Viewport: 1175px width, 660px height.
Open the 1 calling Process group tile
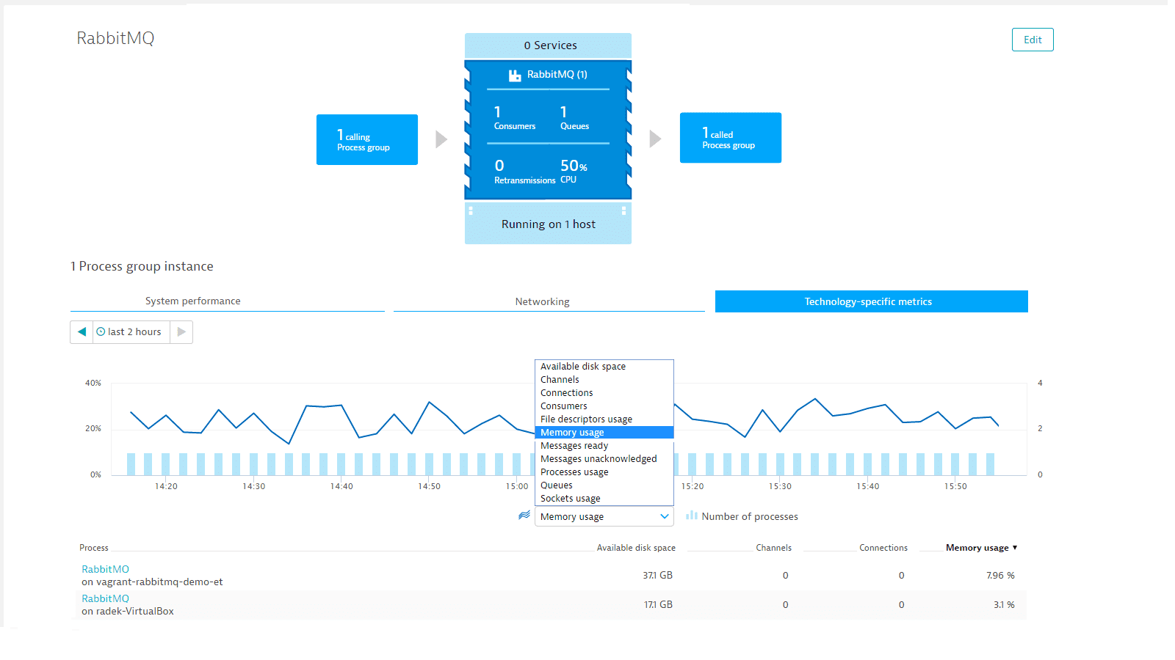tap(367, 139)
